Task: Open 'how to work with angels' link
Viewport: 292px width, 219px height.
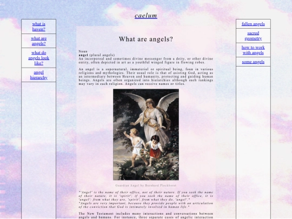Action: coord(253,50)
